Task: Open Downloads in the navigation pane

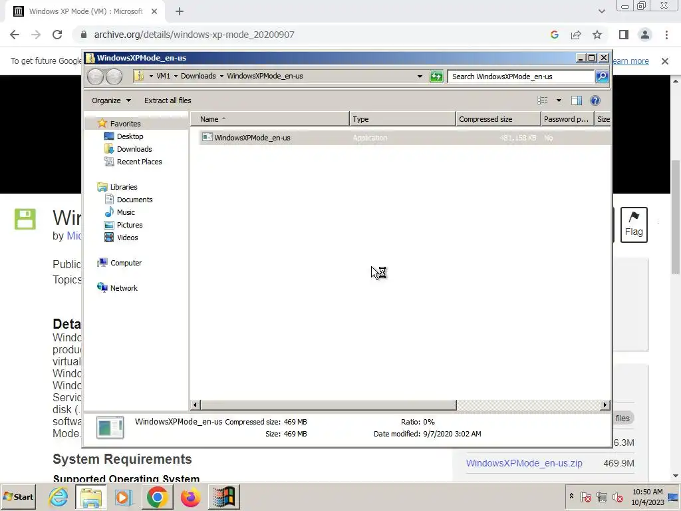Action: pos(134,149)
